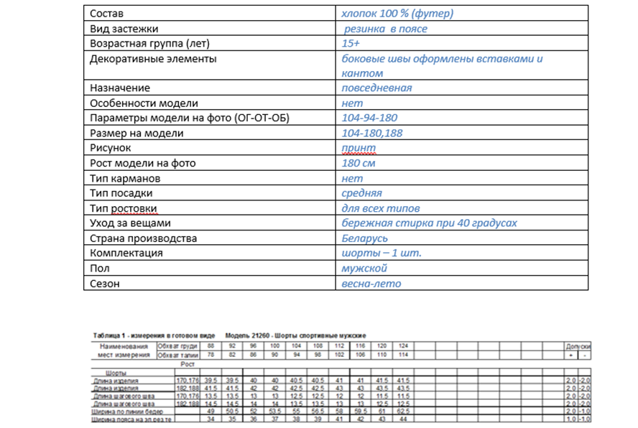Click heading 'Таблица 1 - измерения в готовом виде'
Image resolution: width=638 pixels, height=428 pixels.
(x=154, y=335)
